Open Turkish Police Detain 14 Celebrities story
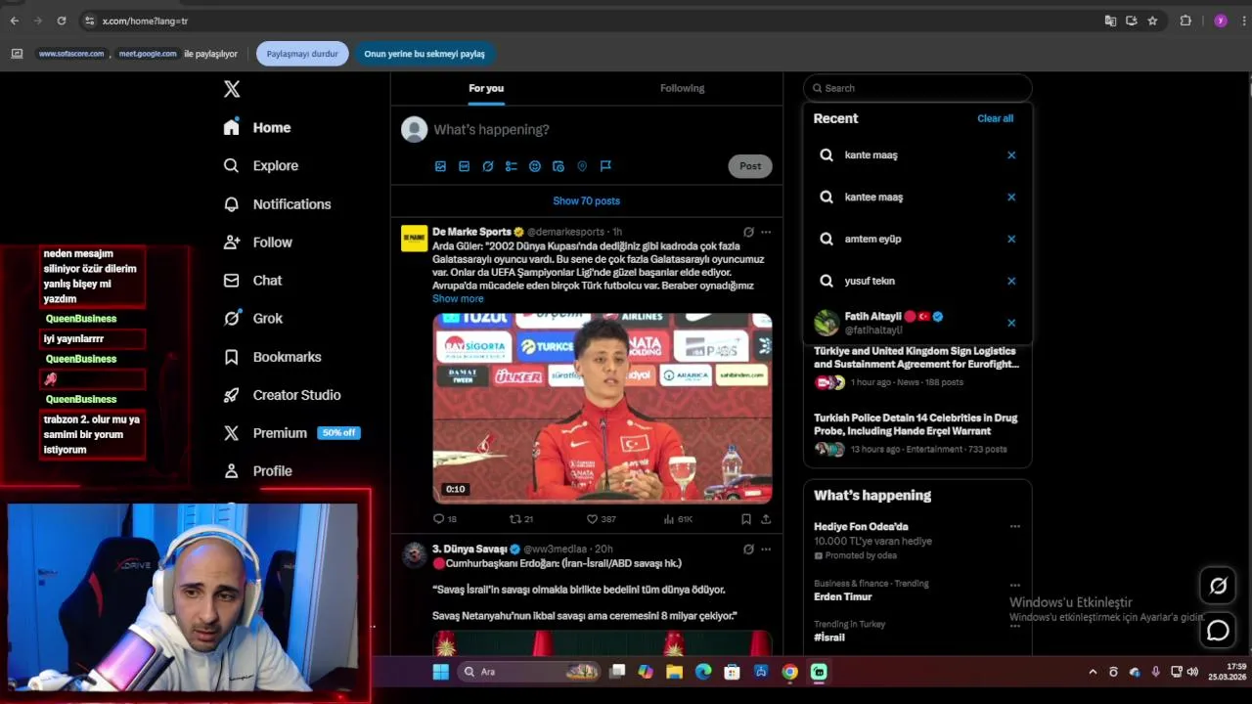This screenshot has width=1252, height=704. [x=917, y=424]
